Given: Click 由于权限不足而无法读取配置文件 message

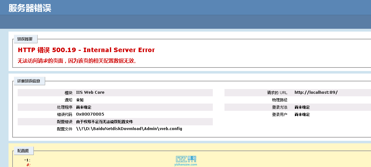Looking at the screenshot, I should (105, 122).
